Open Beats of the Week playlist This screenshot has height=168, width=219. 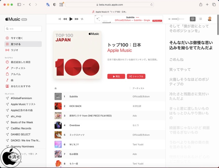23,122
